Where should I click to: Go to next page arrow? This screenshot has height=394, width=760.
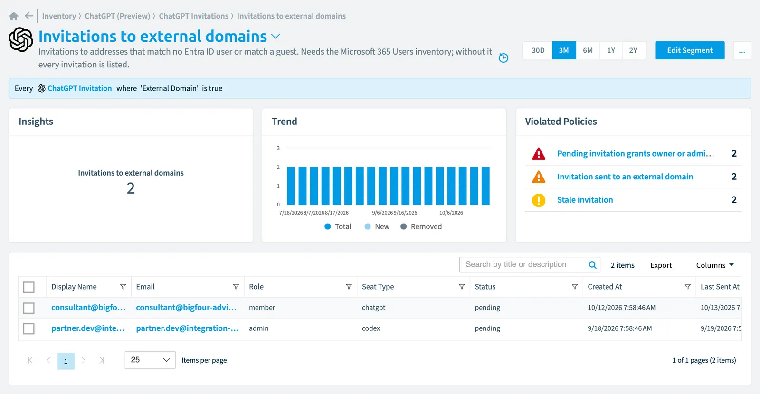click(x=84, y=360)
